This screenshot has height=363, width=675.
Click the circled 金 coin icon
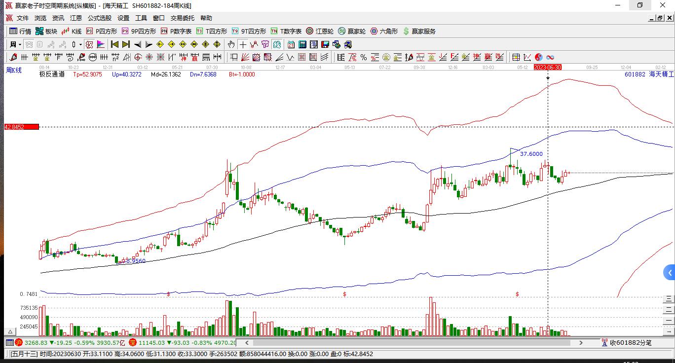coord(386,57)
